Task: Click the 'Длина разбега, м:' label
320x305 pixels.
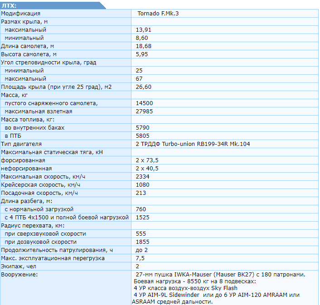Action: (x=27, y=201)
